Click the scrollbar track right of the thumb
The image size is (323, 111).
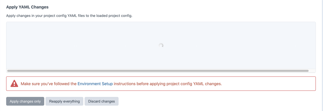pos(312,71)
